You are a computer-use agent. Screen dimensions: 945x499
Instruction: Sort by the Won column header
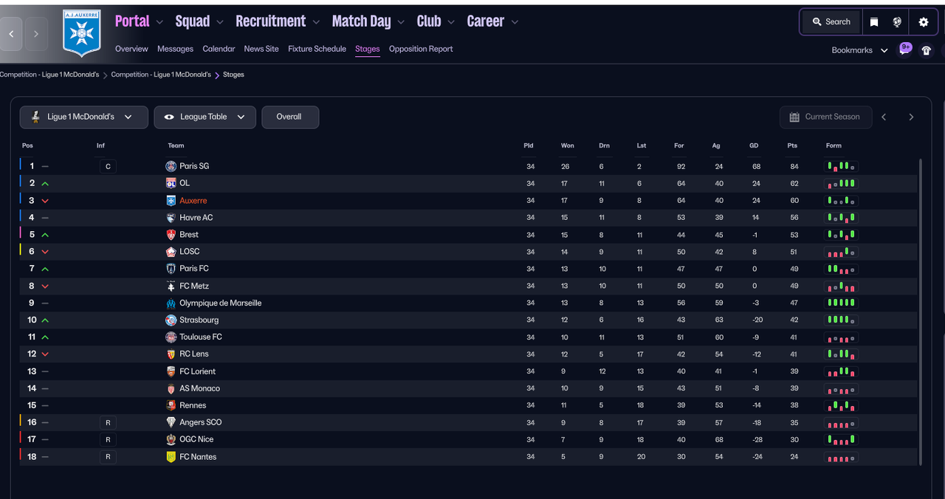567,145
